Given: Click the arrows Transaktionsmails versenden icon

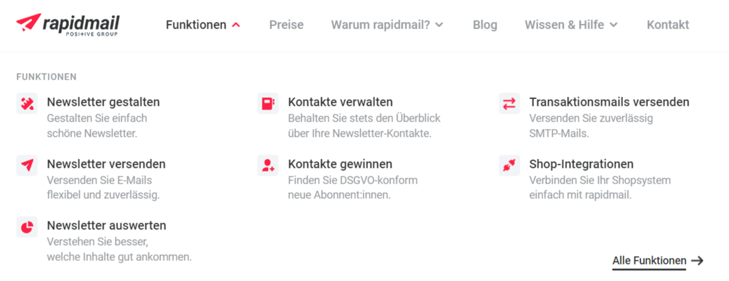Looking at the screenshot, I should 509,103.
